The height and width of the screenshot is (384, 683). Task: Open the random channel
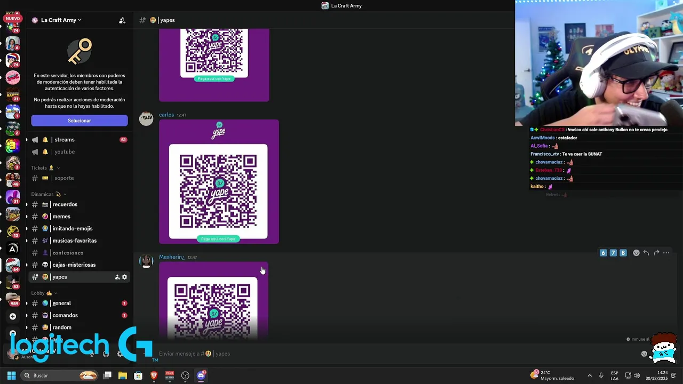click(x=79, y=327)
